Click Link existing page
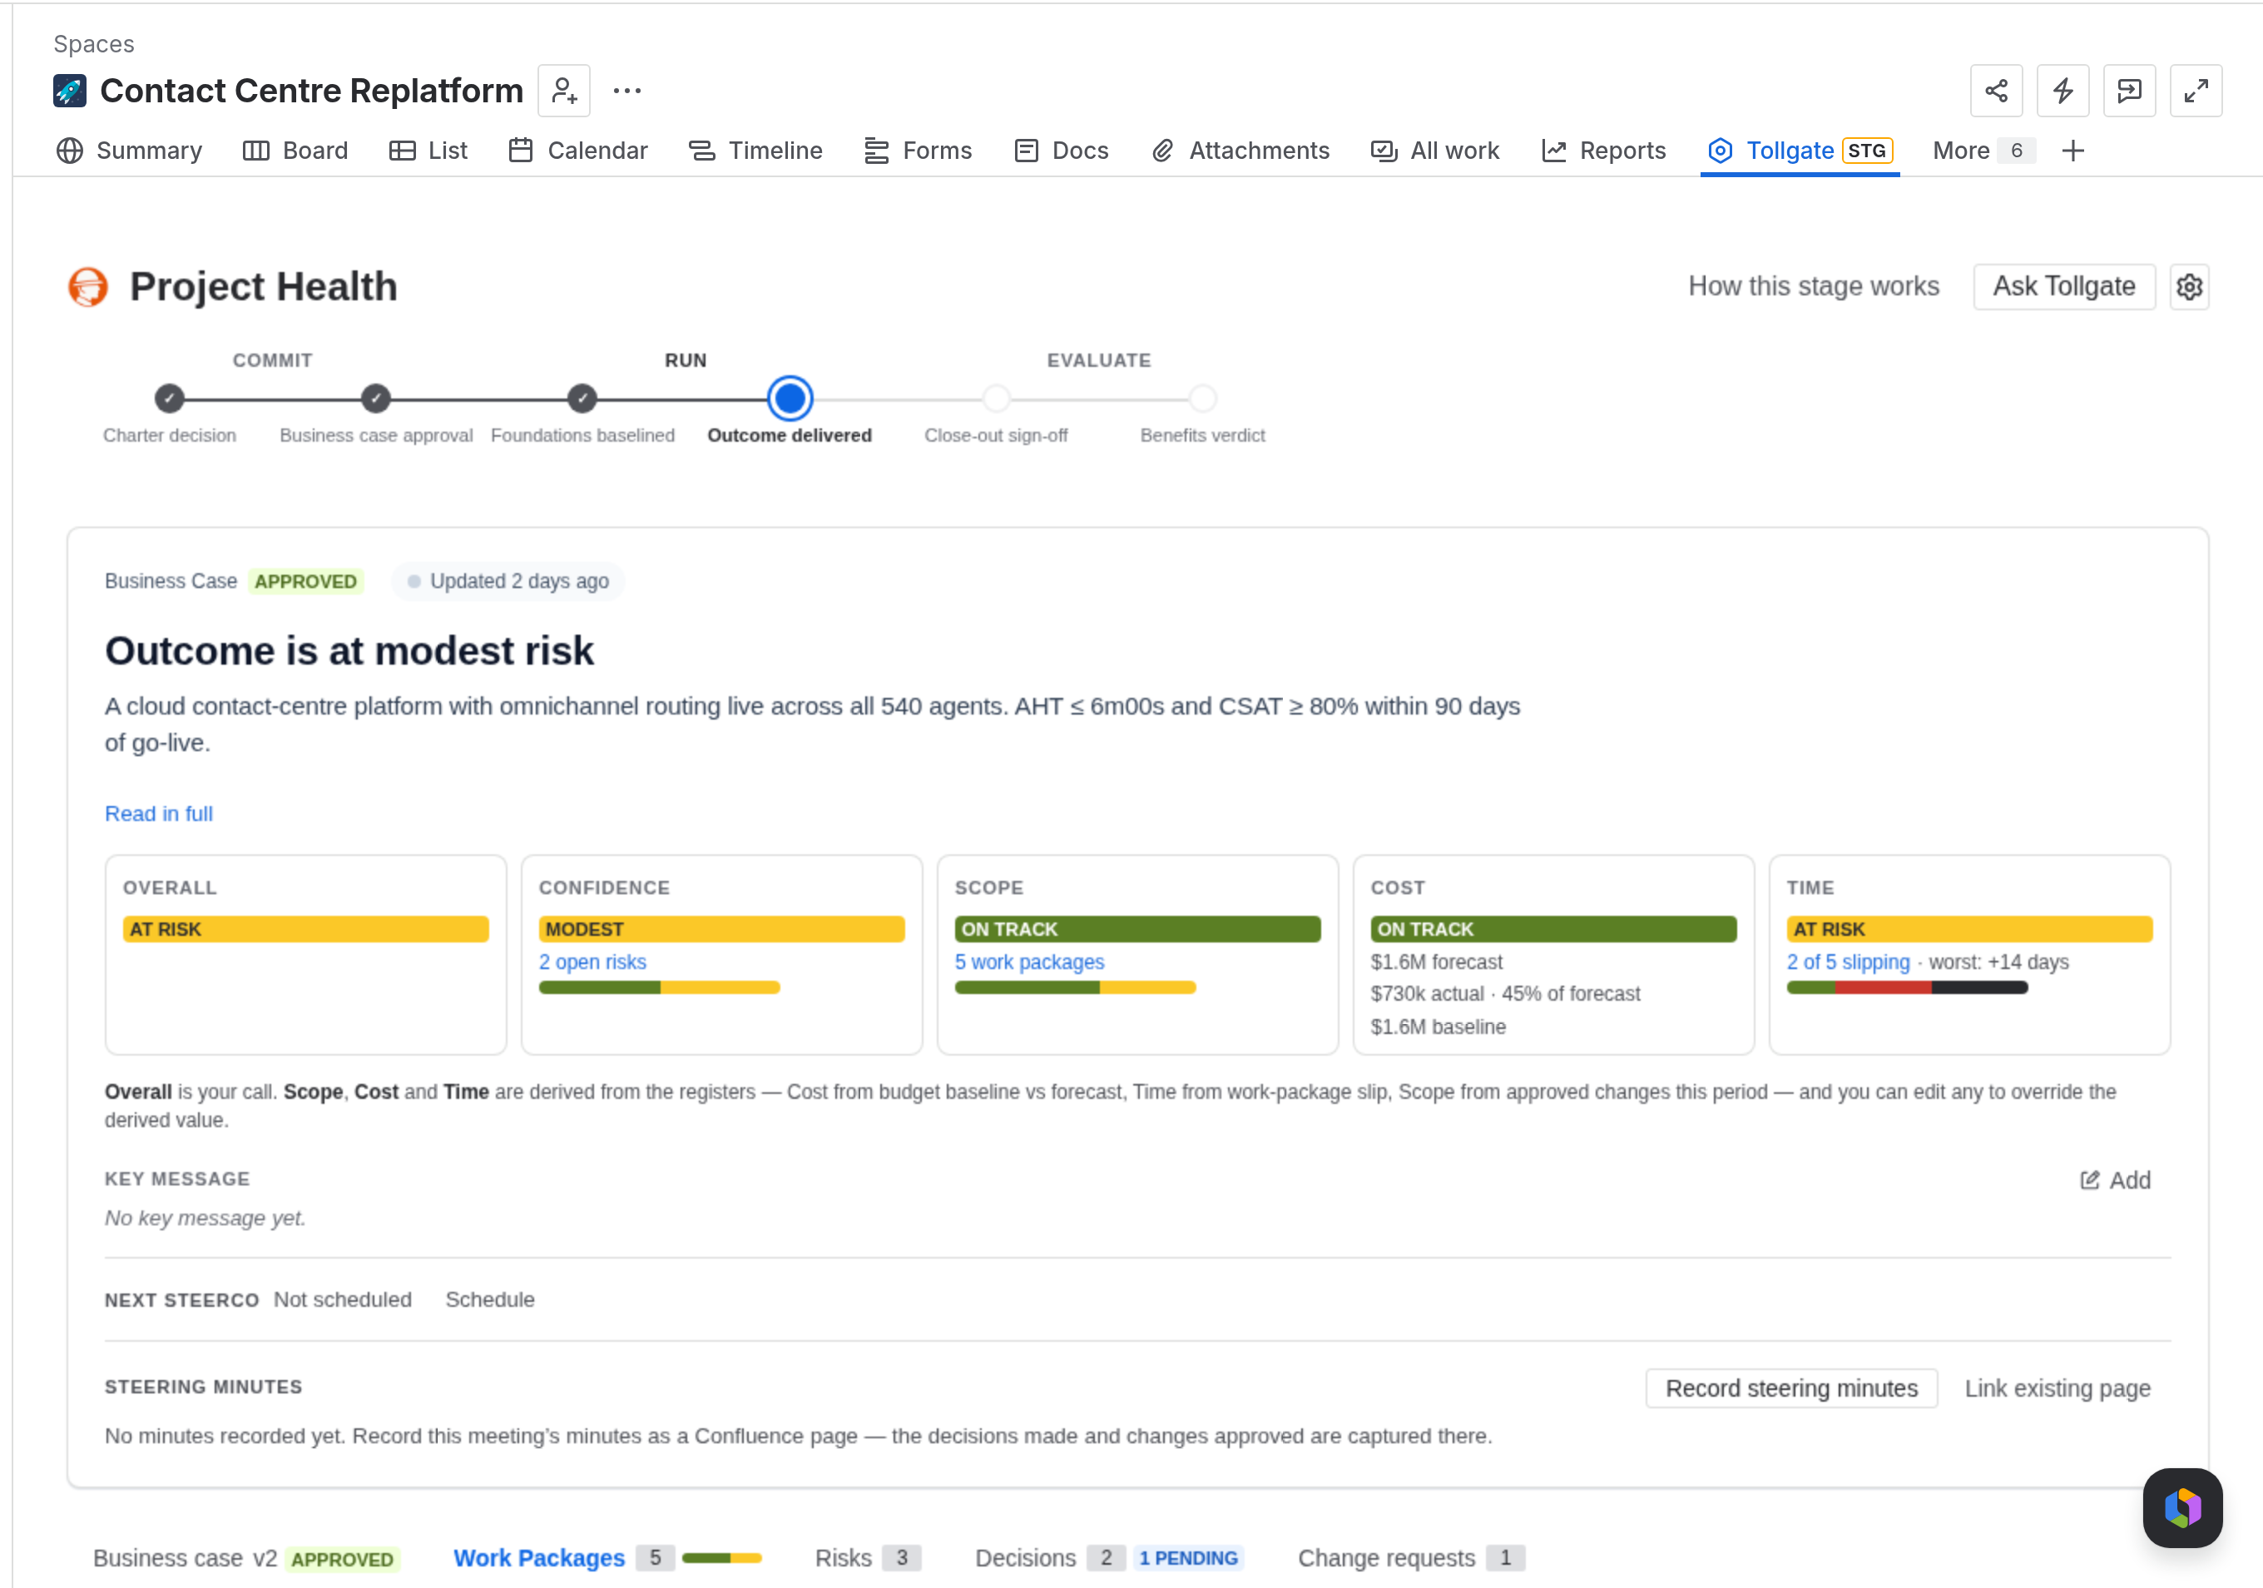 point(2057,1388)
